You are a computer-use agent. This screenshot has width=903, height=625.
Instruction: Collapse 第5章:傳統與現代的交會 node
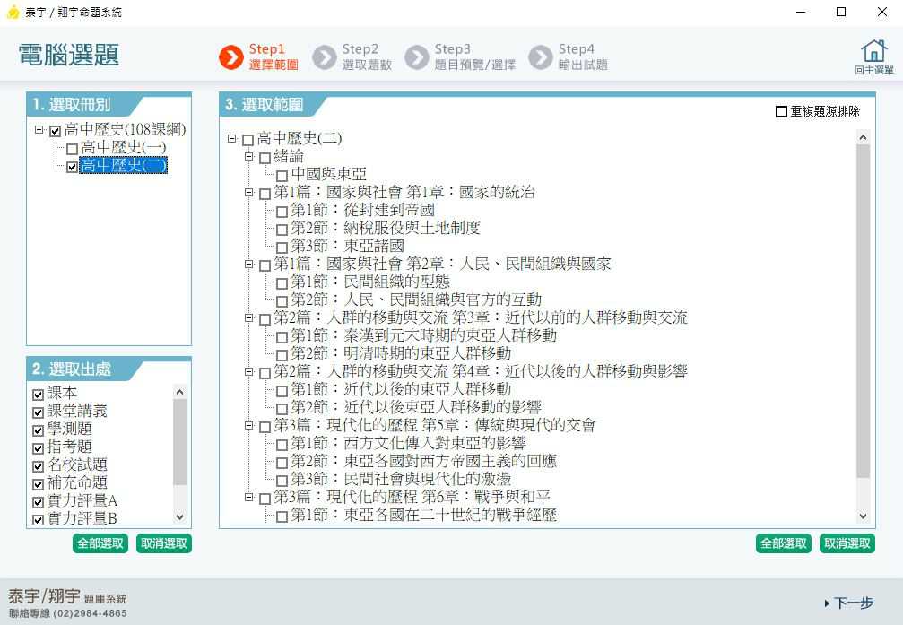click(248, 425)
